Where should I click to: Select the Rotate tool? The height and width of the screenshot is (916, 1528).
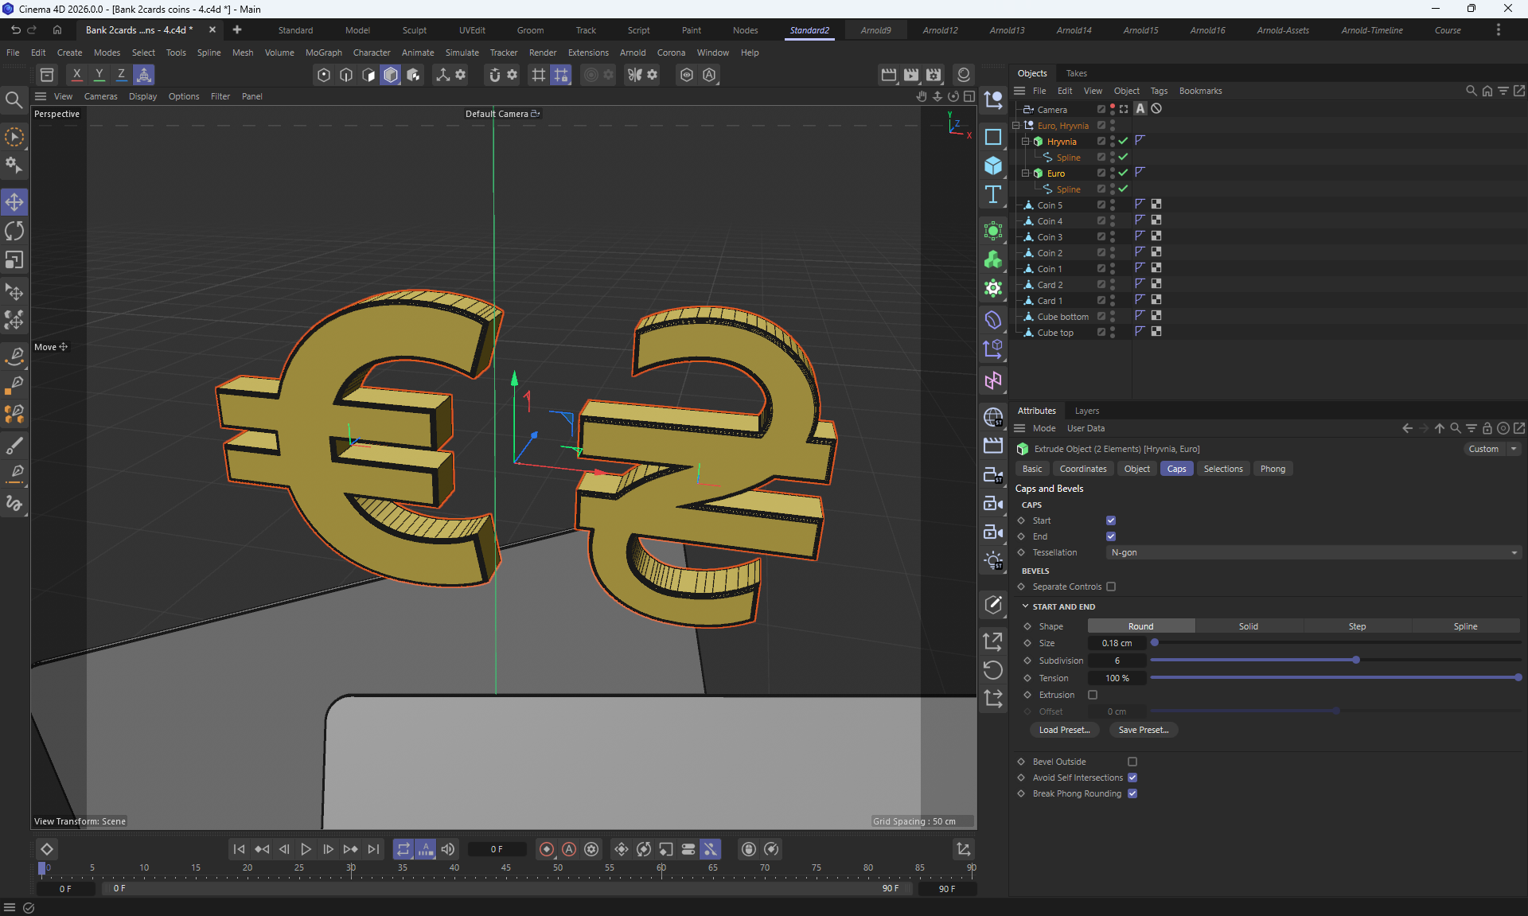coord(14,231)
